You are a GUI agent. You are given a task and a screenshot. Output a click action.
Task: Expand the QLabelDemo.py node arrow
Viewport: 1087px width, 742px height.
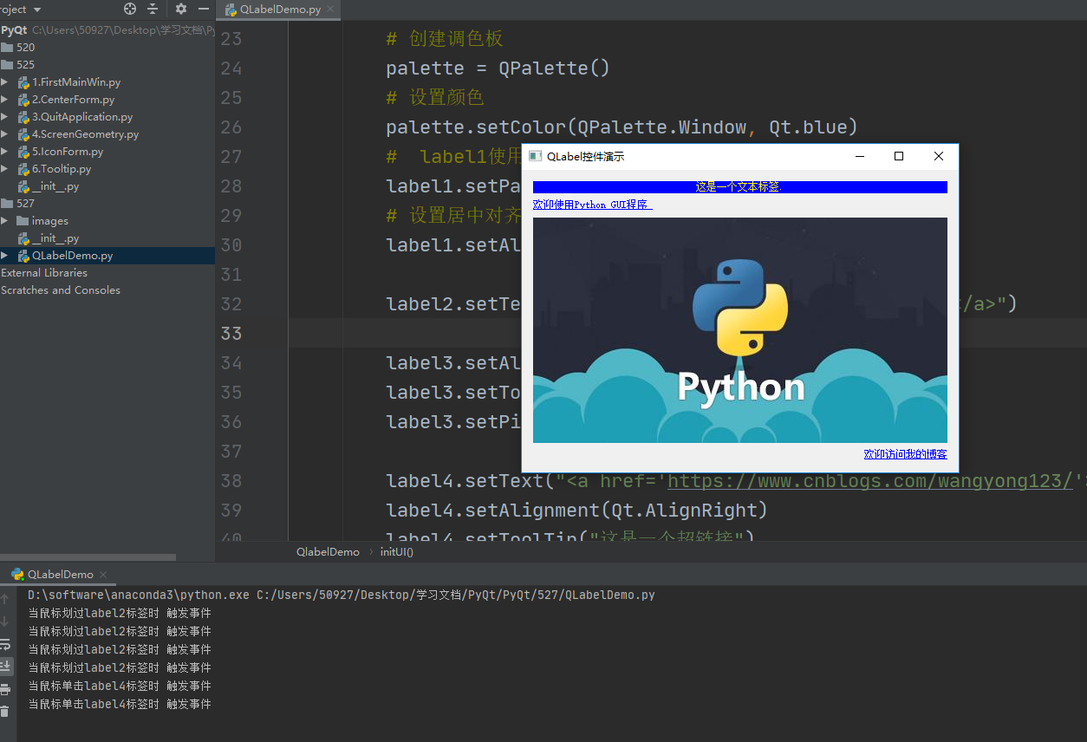tap(4, 256)
